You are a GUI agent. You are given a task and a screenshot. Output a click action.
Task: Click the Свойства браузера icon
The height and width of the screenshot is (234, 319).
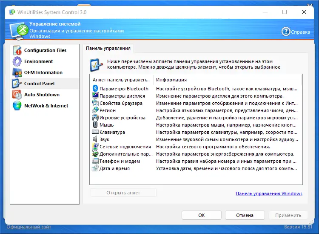click(95, 103)
